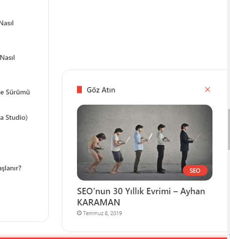Open the SEO'nun 30 Yıllık Evrimi article link
This screenshot has width=230, height=239.
tap(141, 197)
